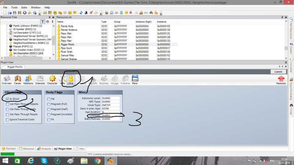294x165 pixels.
Task: Select the Other section icon
Action: click(x=71, y=80)
